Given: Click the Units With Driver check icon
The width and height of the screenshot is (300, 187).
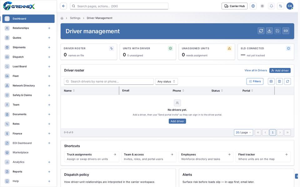Looking at the screenshot, I should pos(170,49).
